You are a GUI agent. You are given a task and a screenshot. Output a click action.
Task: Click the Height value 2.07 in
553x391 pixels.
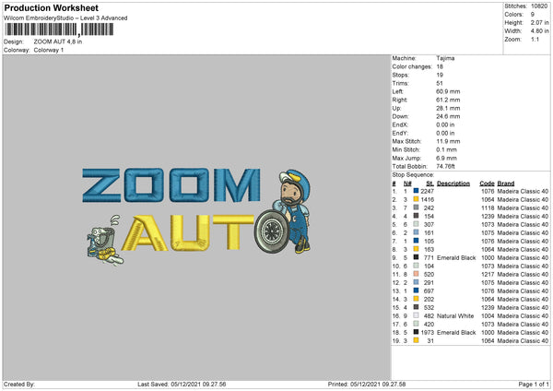(539, 22)
